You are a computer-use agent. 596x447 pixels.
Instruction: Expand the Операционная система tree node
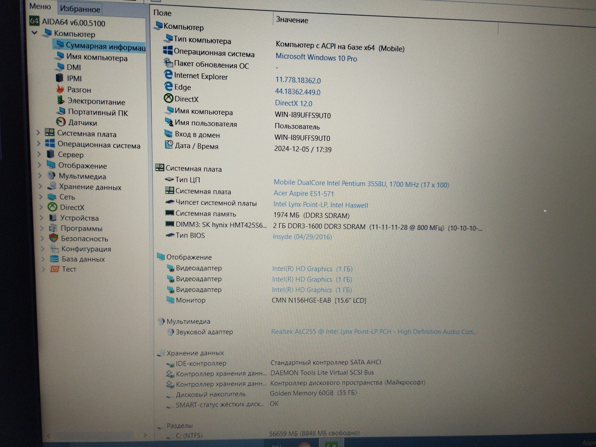coord(39,143)
